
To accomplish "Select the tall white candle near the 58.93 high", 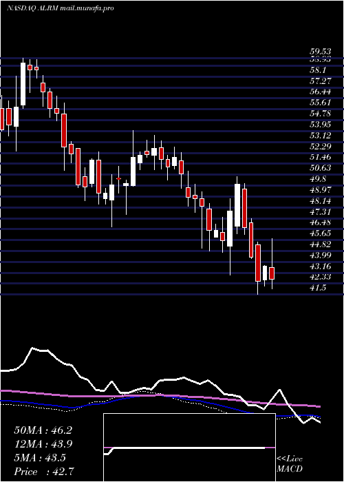I will tap(23, 84).
